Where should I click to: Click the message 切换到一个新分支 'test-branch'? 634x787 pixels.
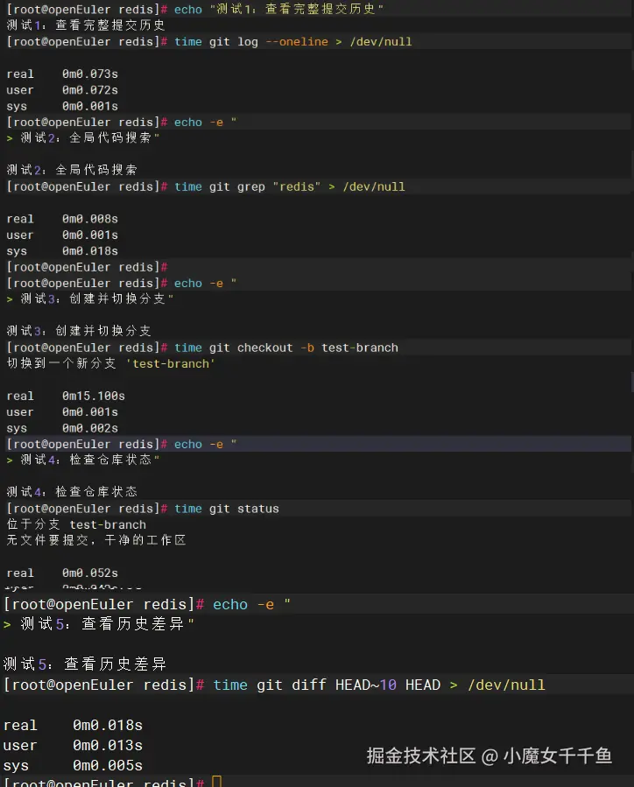coord(111,363)
